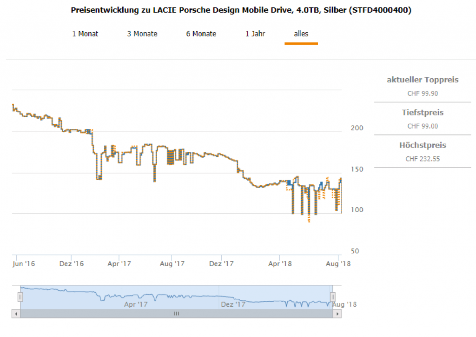Click the right scroll arrow of navigator
This screenshot has width=476, height=337.
click(337, 314)
